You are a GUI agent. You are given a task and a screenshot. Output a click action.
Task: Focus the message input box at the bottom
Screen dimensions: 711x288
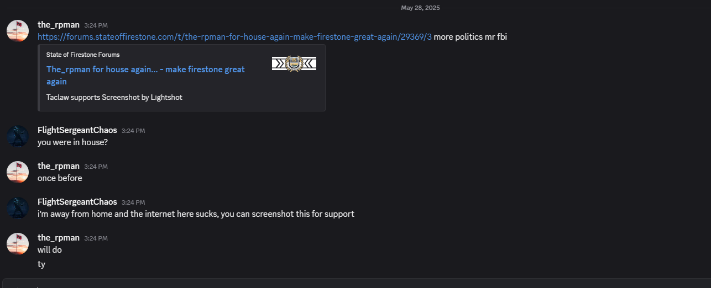tap(355, 283)
